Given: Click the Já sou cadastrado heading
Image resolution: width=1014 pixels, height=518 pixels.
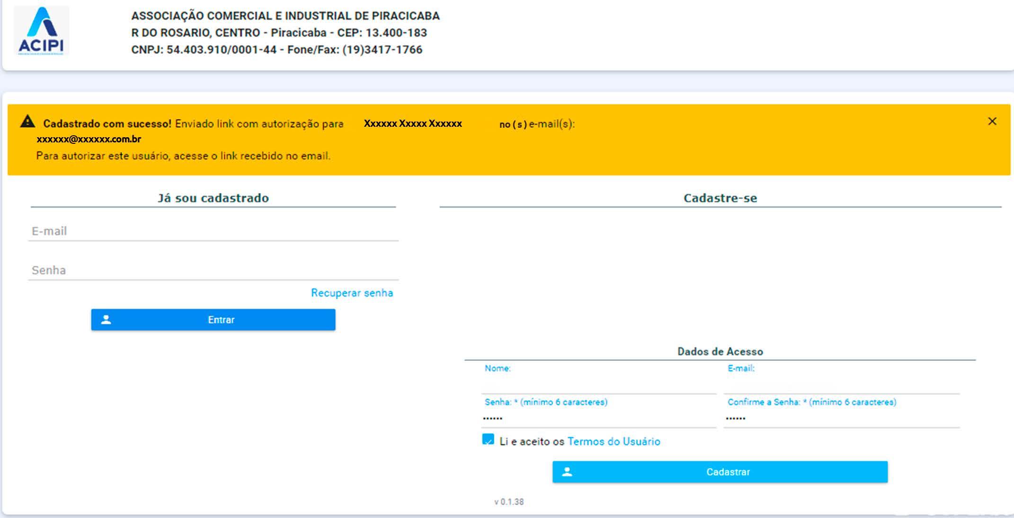Looking at the screenshot, I should tap(213, 198).
